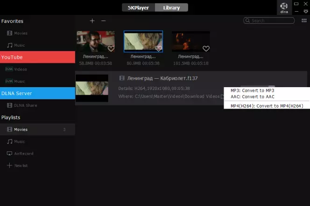Select the 80.9MB 00:05:38 video thumbnail
The height and width of the screenshot is (206, 310).
(x=143, y=41)
